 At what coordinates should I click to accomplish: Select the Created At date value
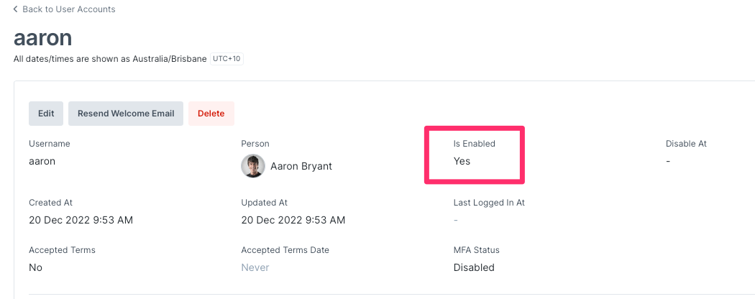click(81, 220)
